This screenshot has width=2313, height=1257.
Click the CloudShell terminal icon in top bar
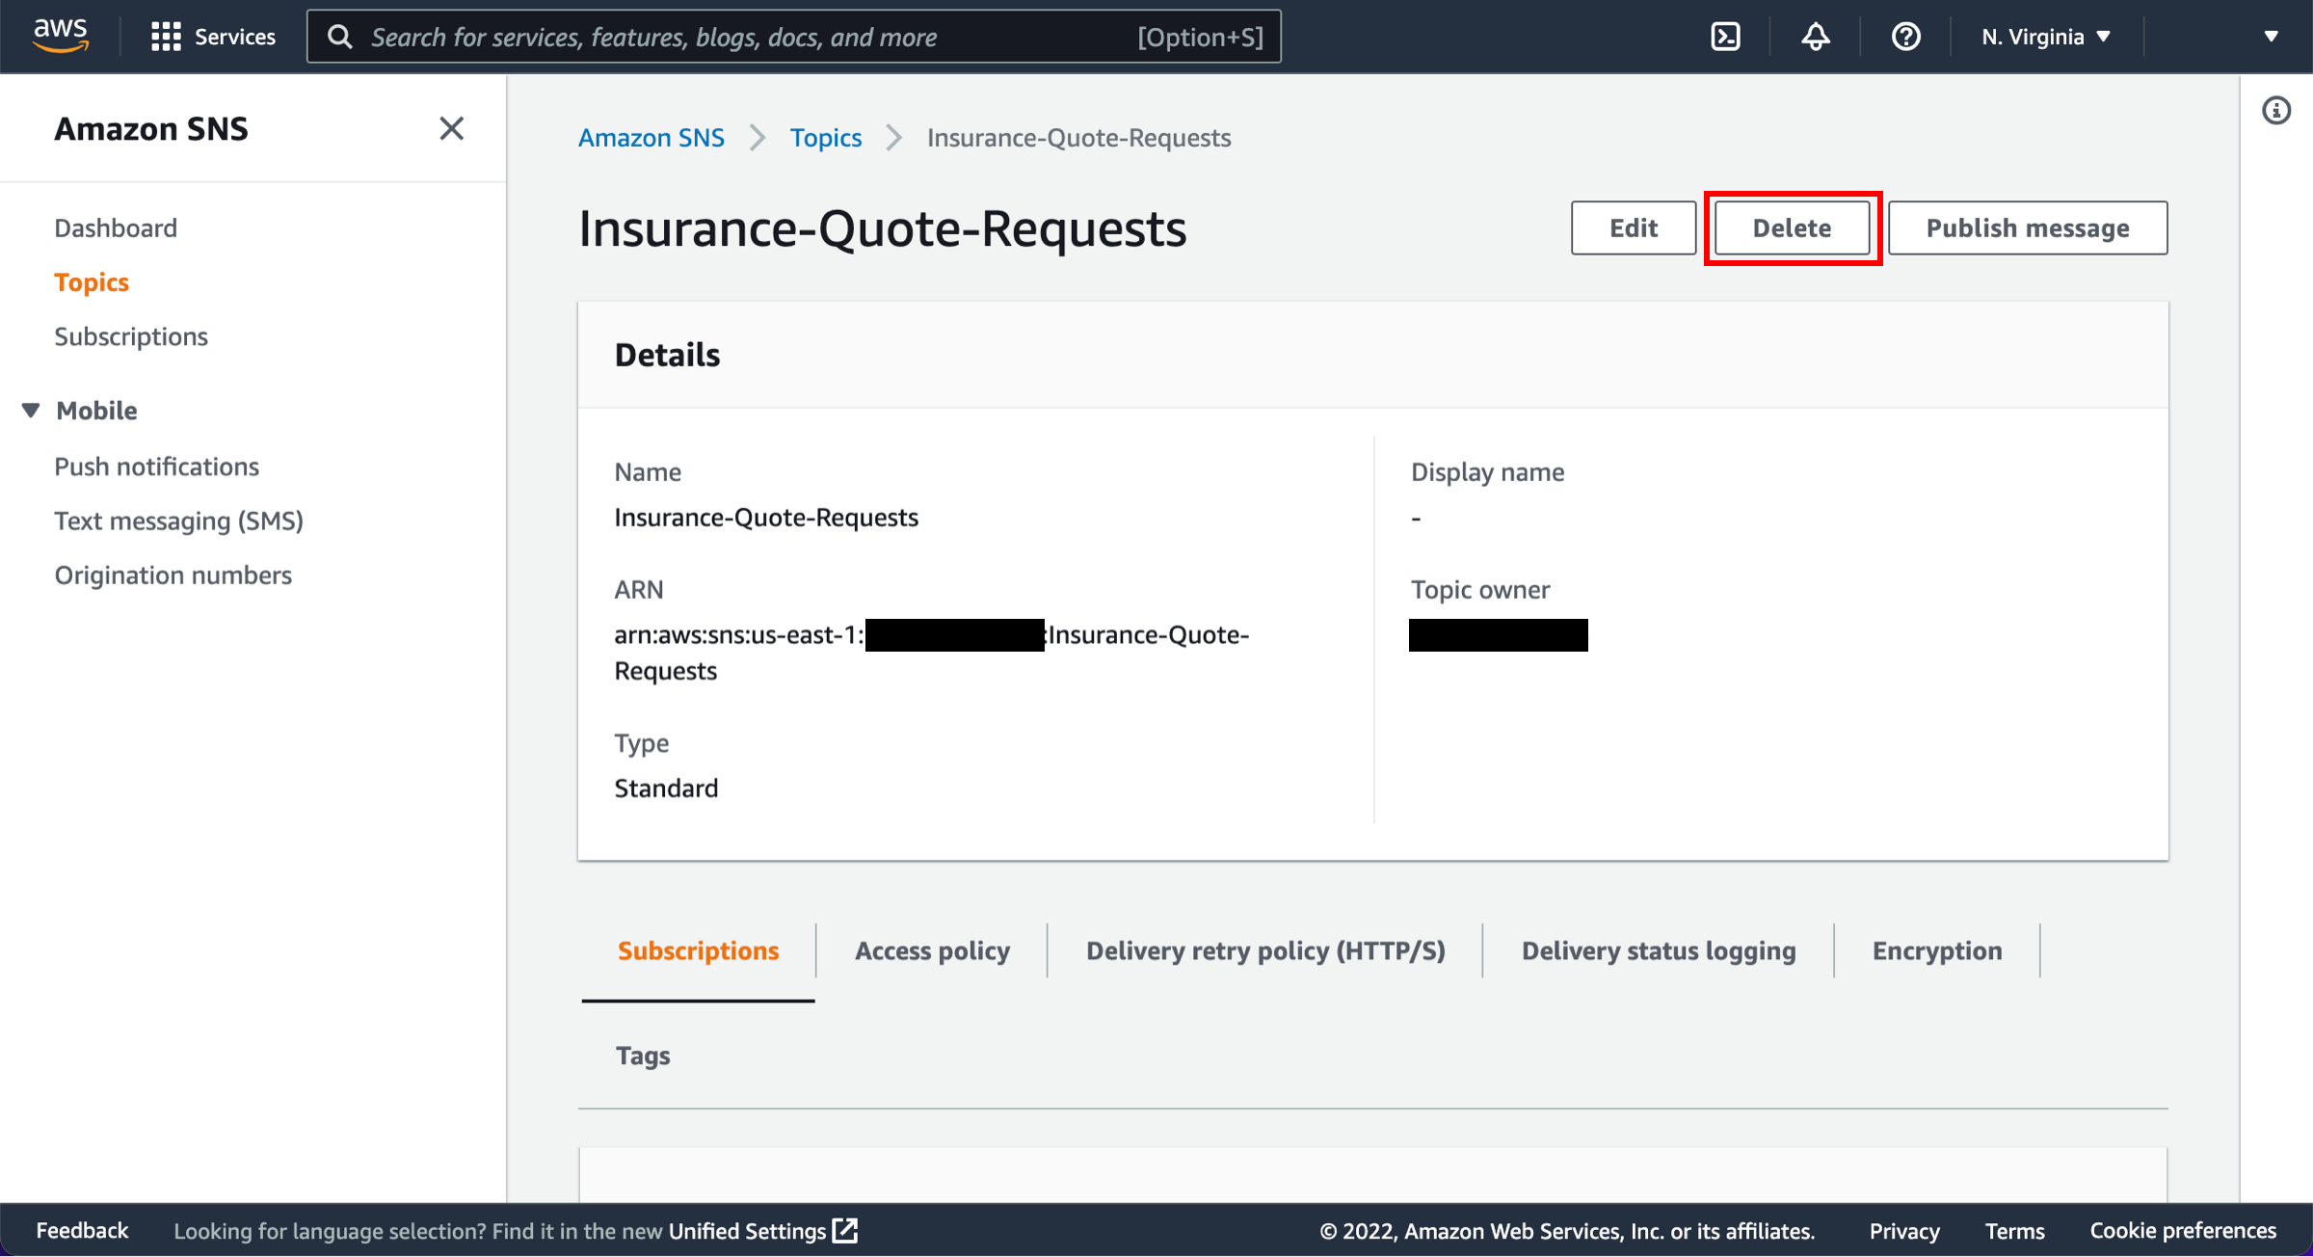[x=1728, y=38]
